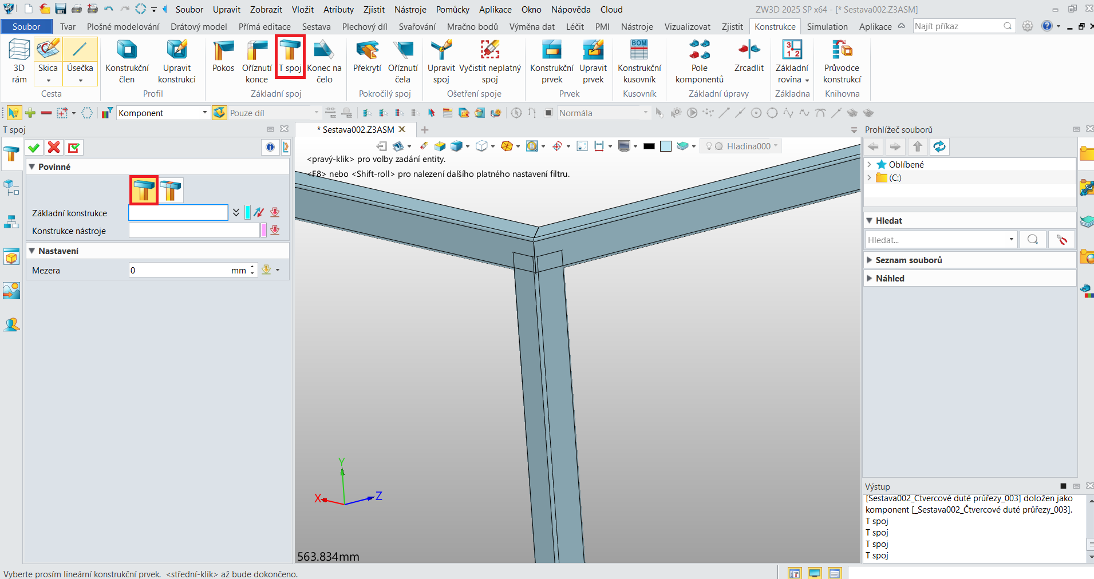1094x579 pixels.
Task: Expand the (C:) drive node
Action: coord(869,178)
